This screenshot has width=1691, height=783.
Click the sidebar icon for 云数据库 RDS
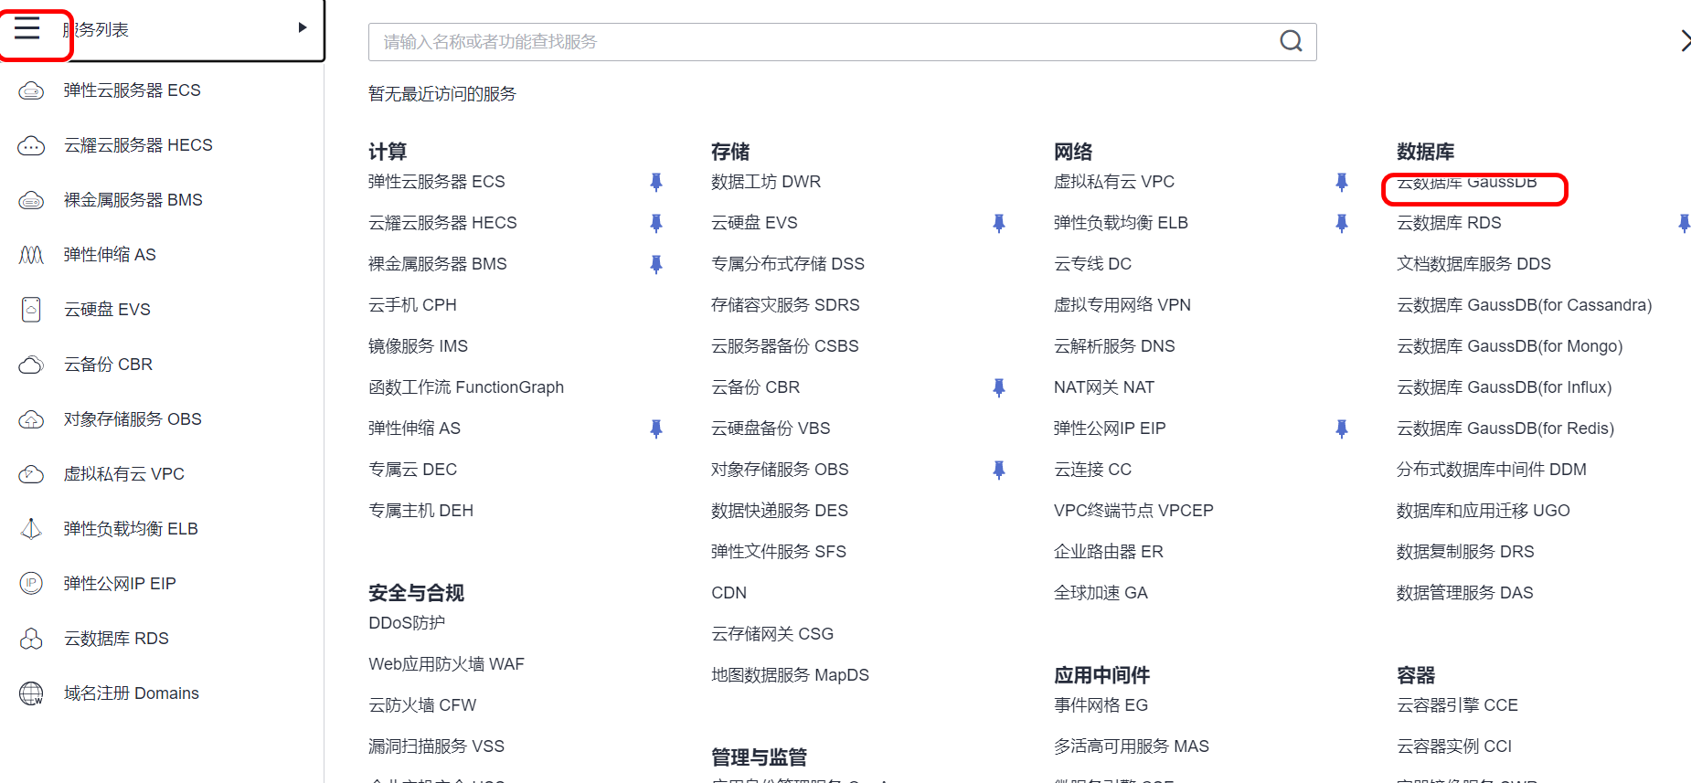(x=31, y=639)
